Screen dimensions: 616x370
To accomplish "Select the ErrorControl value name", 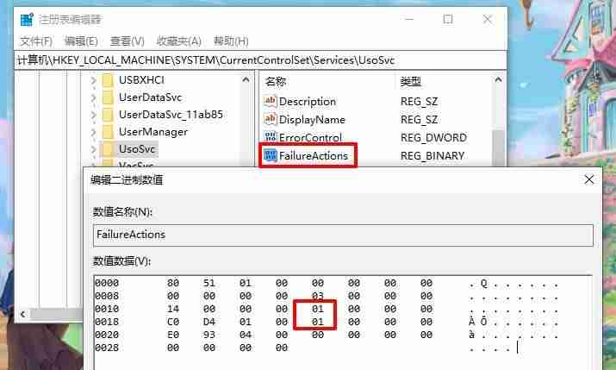I will tap(310, 138).
